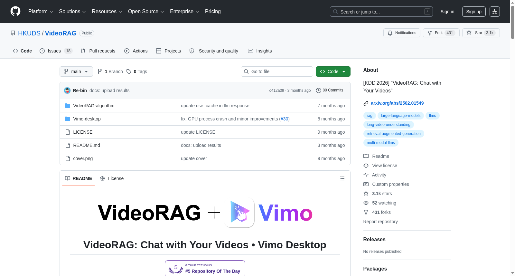Open the commit history clock icon
This screenshot has width=515, height=276.
[x=319, y=90]
